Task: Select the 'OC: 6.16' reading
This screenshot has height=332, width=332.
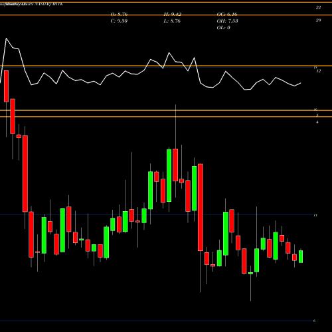Action: point(227,15)
